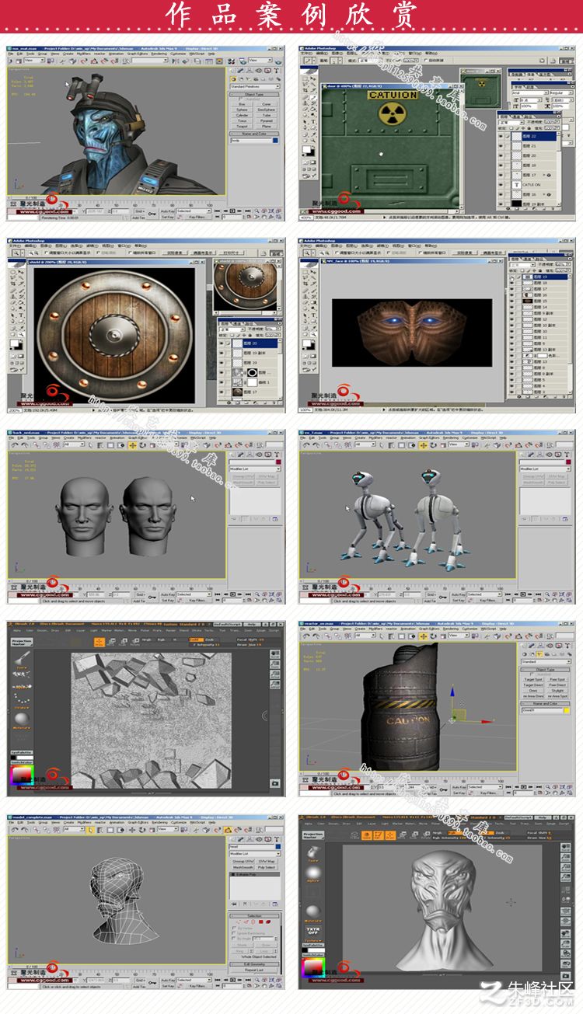Click object name field in barrel 3ds Max window
Image resolution: width=583 pixels, height=1014 pixels.
click(x=543, y=709)
